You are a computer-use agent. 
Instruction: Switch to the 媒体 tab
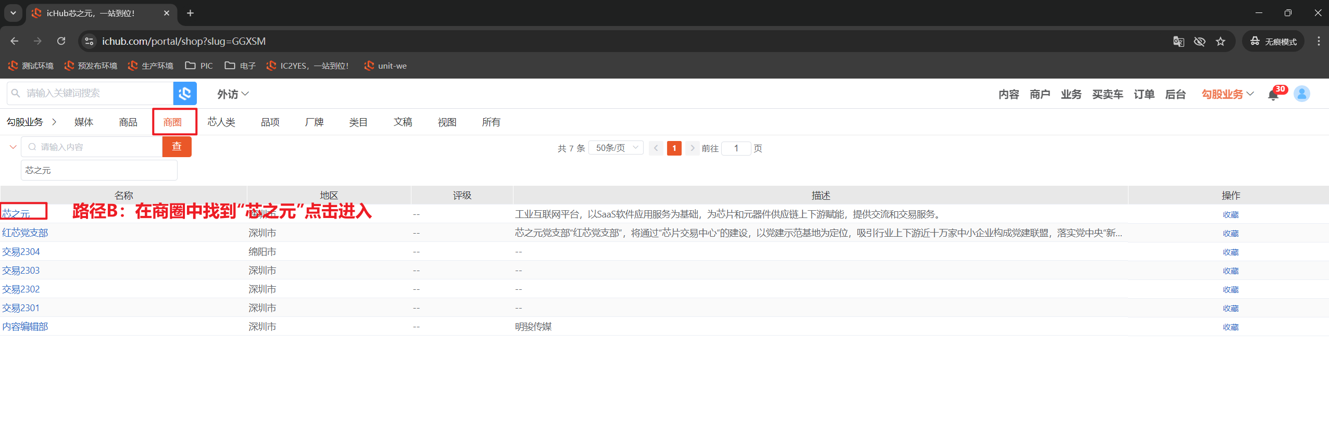click(84, 122)
